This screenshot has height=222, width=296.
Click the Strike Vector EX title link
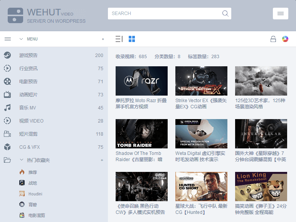pyautogui.click(x=201, y=103)
